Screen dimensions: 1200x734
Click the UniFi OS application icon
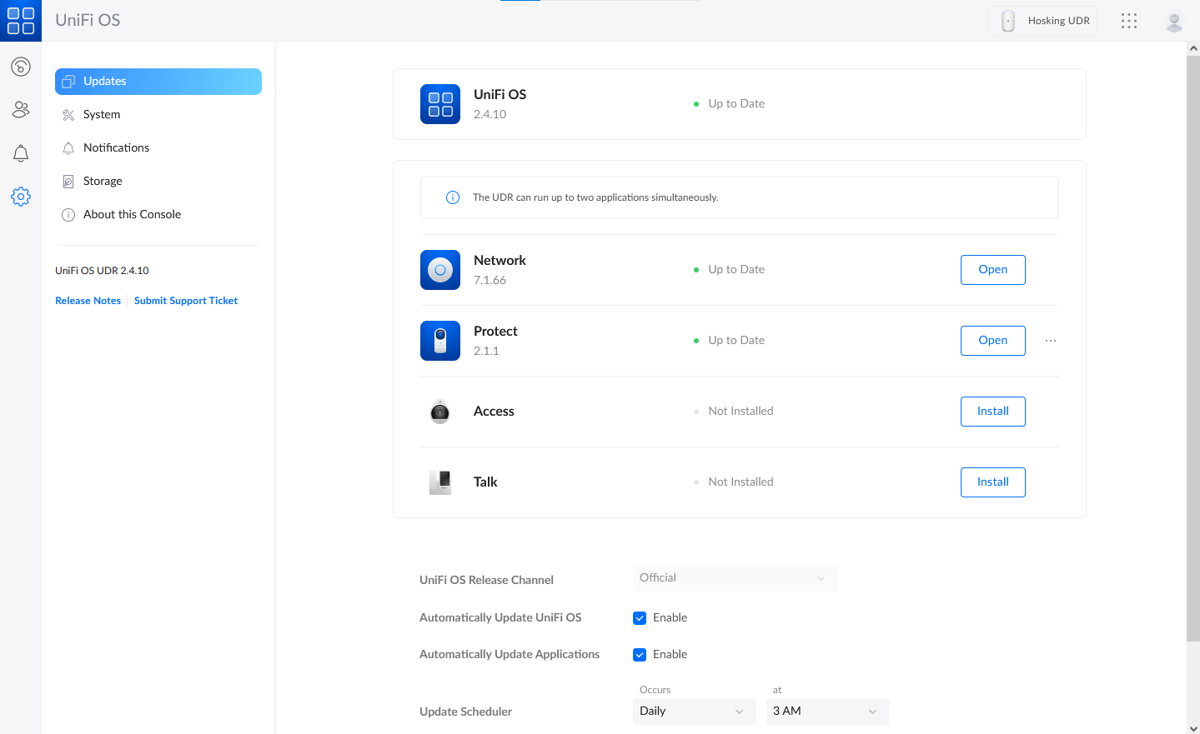tap(440, 104)
